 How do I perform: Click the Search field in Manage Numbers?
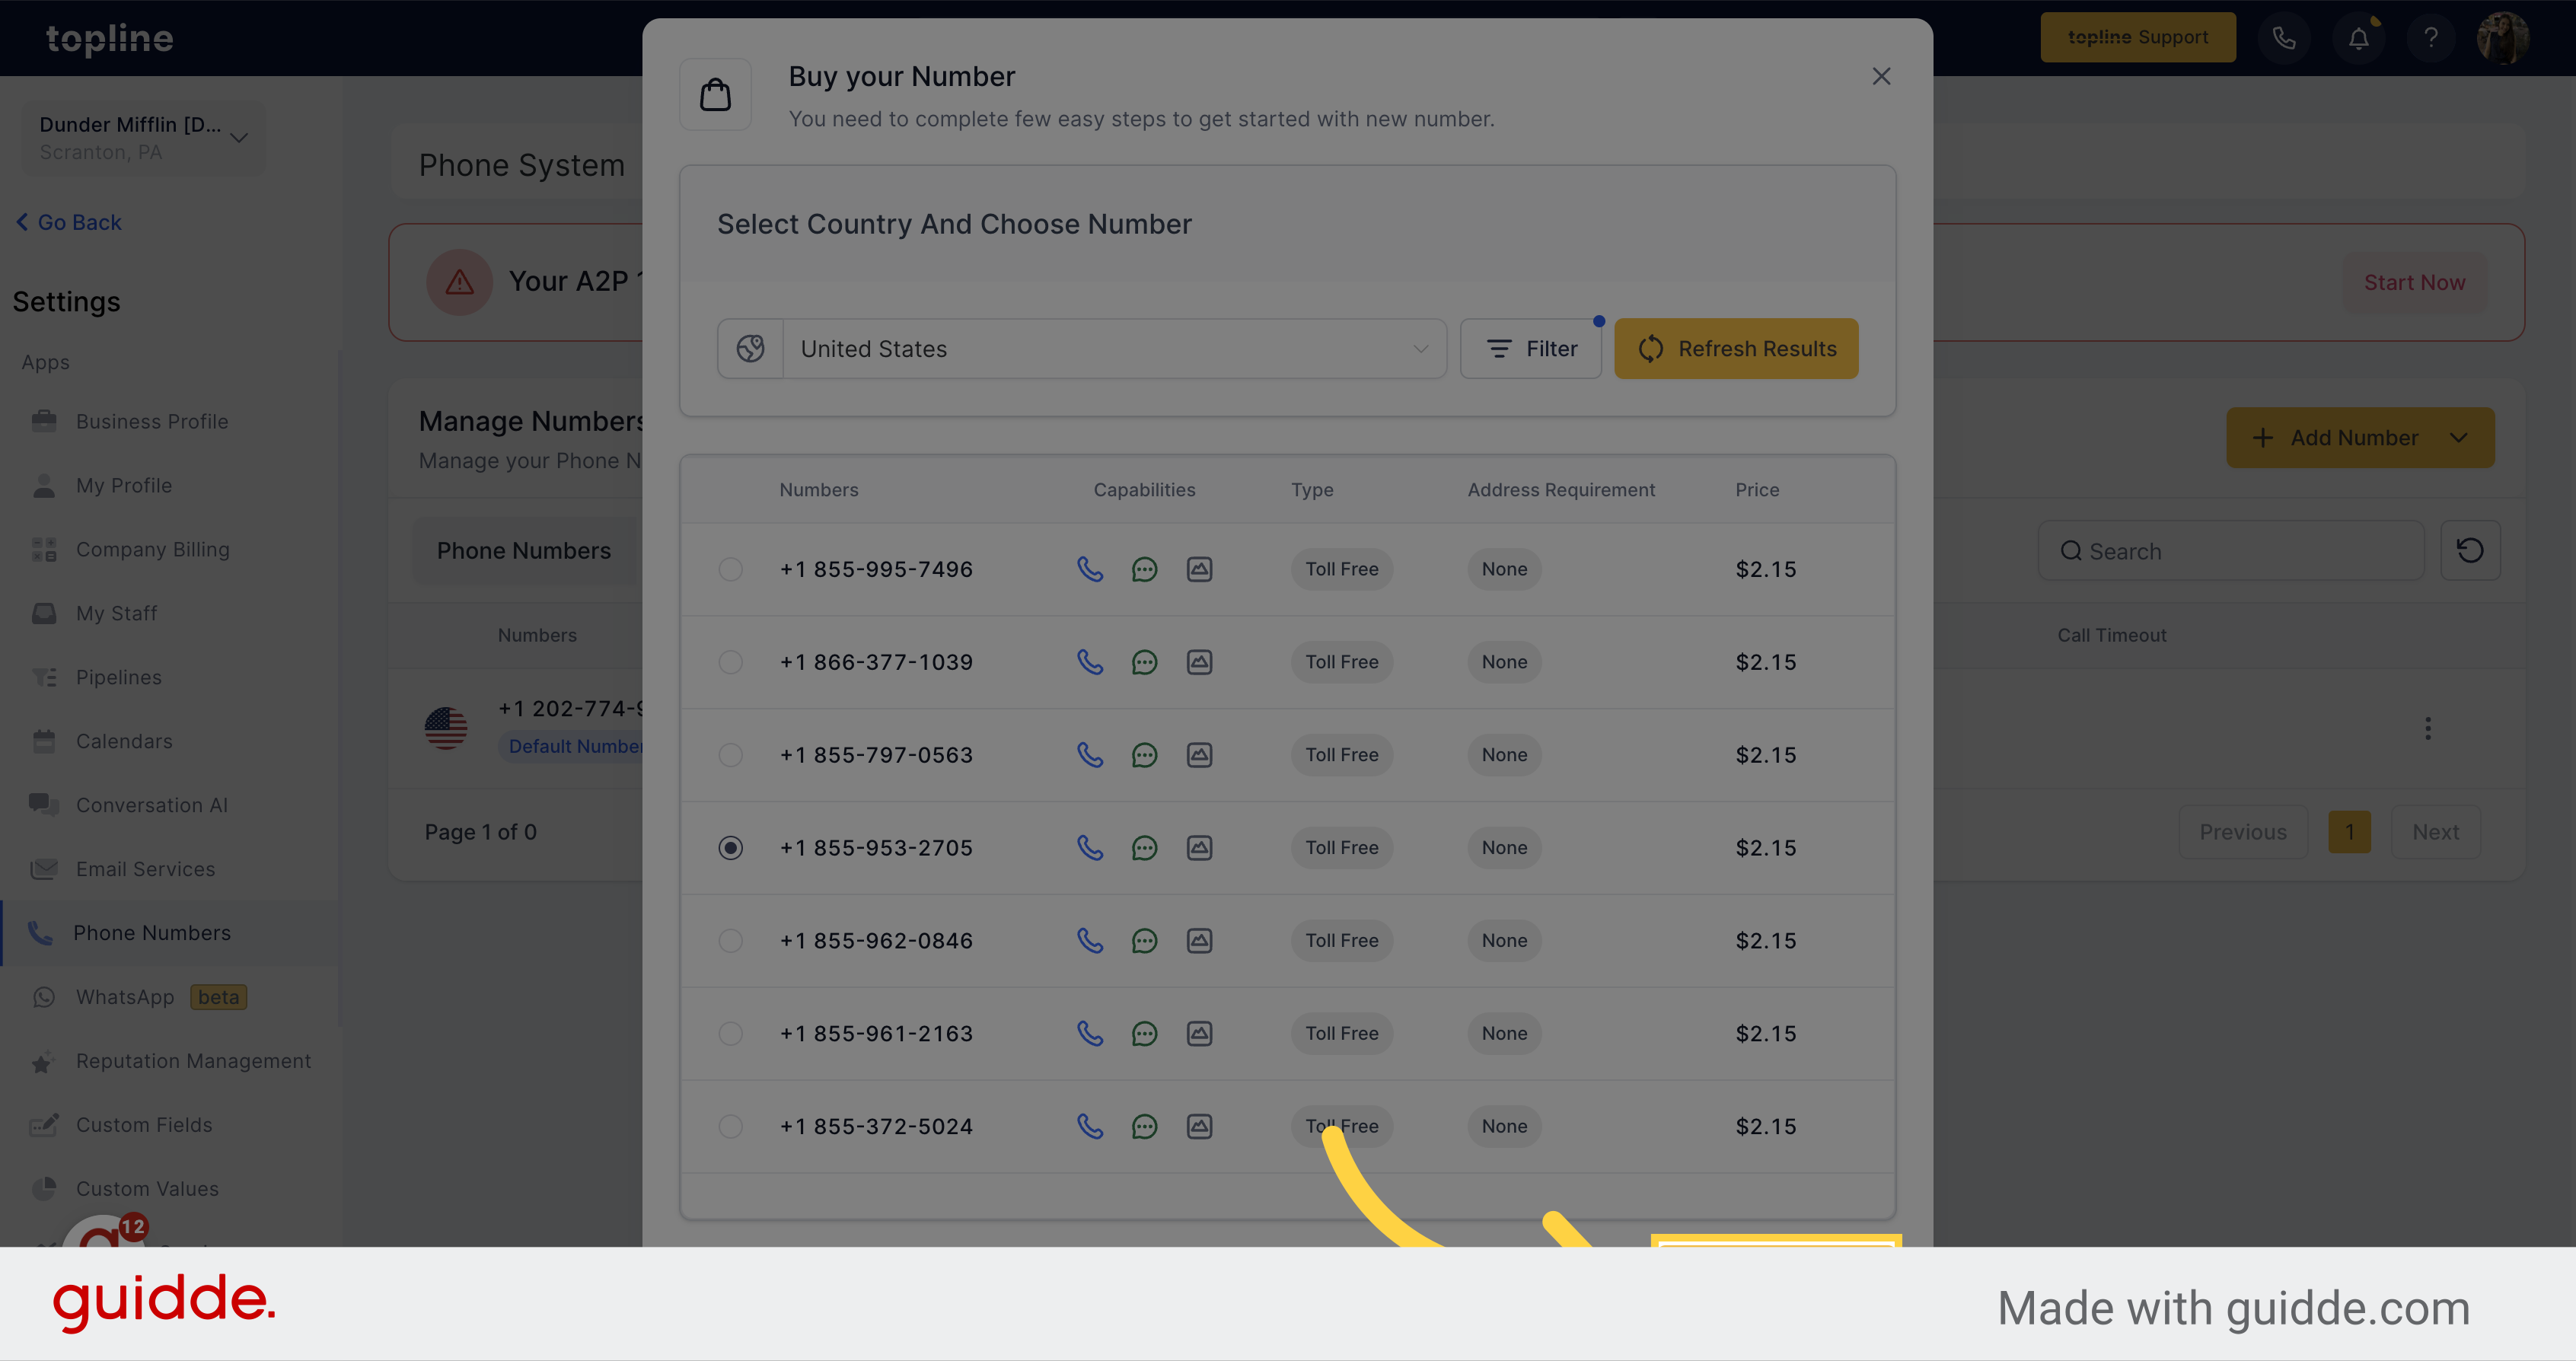[x=2230, y=551]
